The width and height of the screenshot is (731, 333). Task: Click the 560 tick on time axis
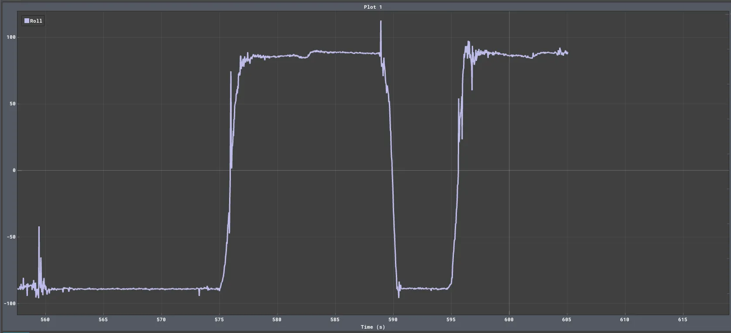(x=45, y=320)
